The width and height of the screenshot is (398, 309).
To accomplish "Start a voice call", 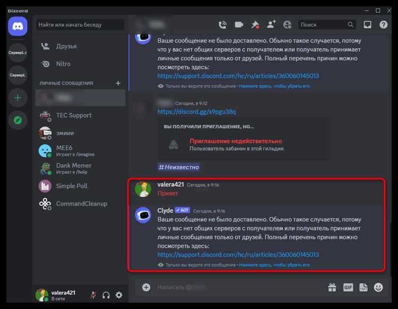I will coord(222,24).
